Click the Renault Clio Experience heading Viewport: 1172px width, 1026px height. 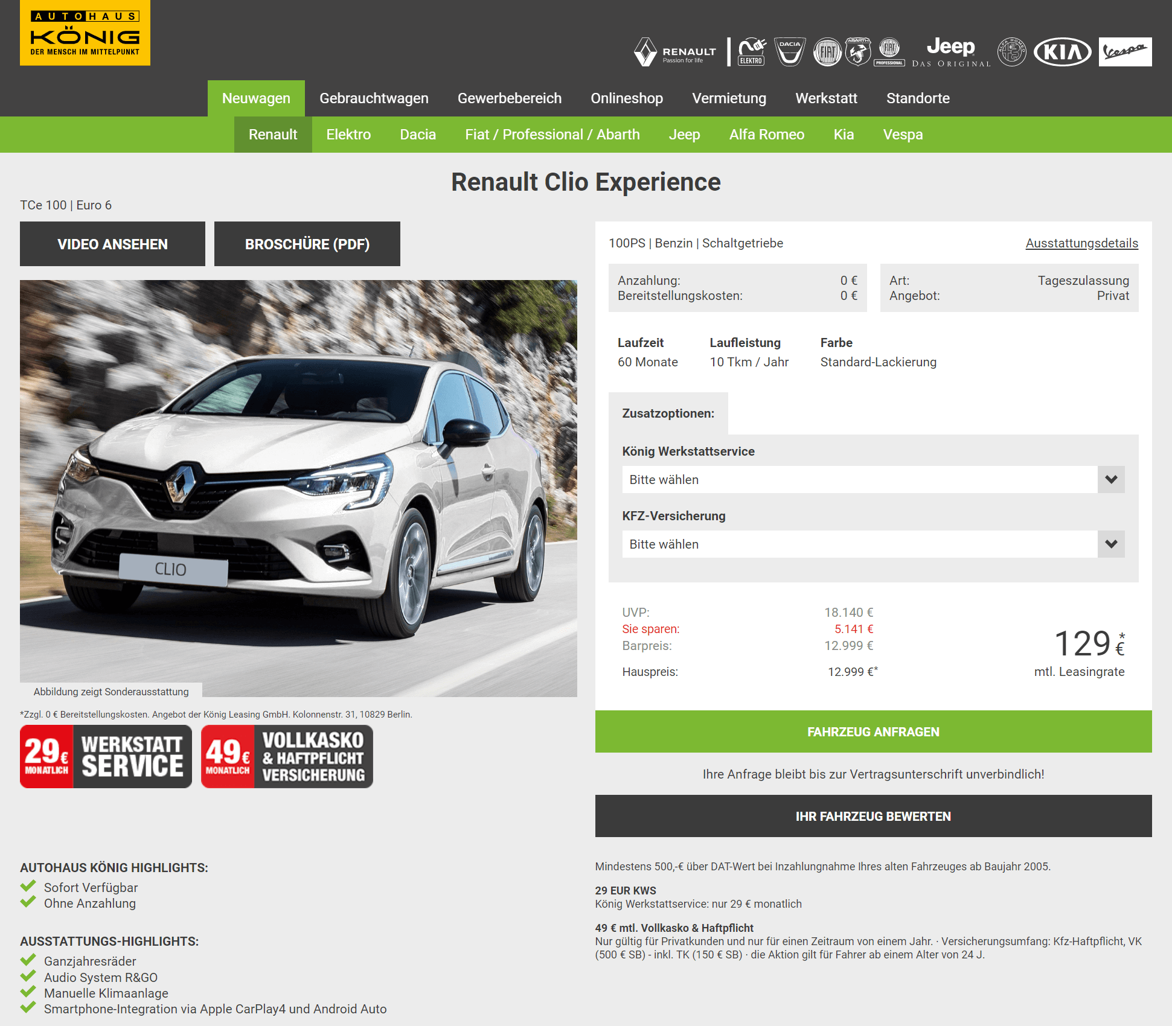click(586, 182)
